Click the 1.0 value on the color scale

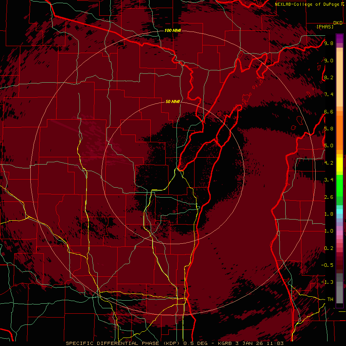pos(329,231)
